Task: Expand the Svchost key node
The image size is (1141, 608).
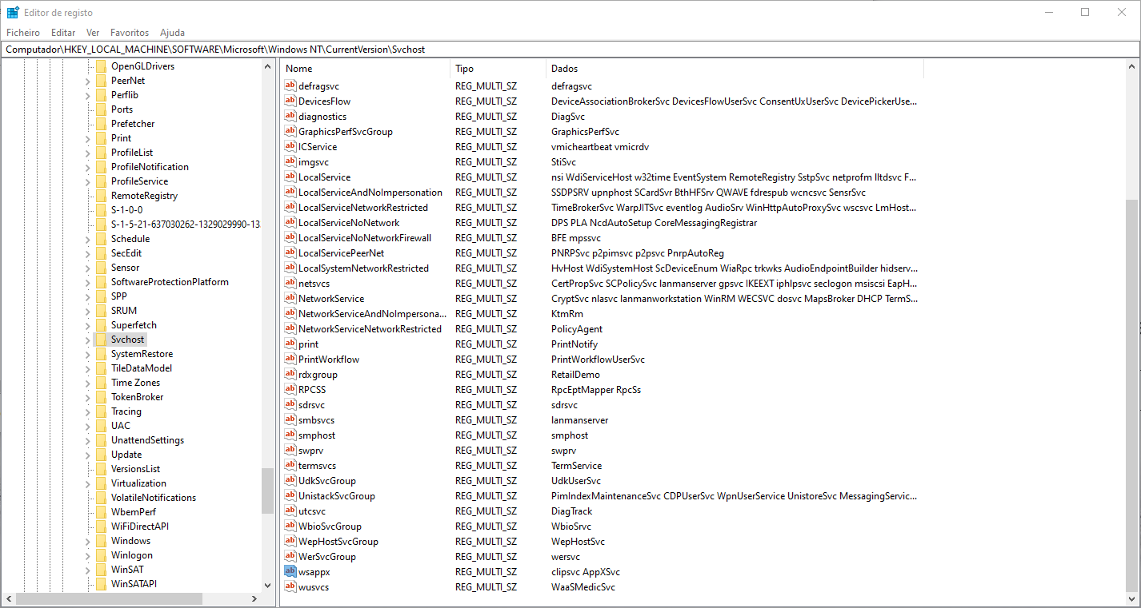Action: tap(87, 340)
